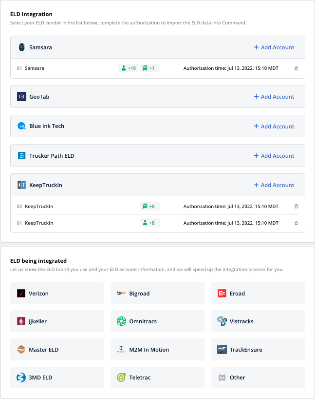Add Account for KeepTruckIn
Image resolution: width=315 pixels, height=399 pixels.
(274, 185)
